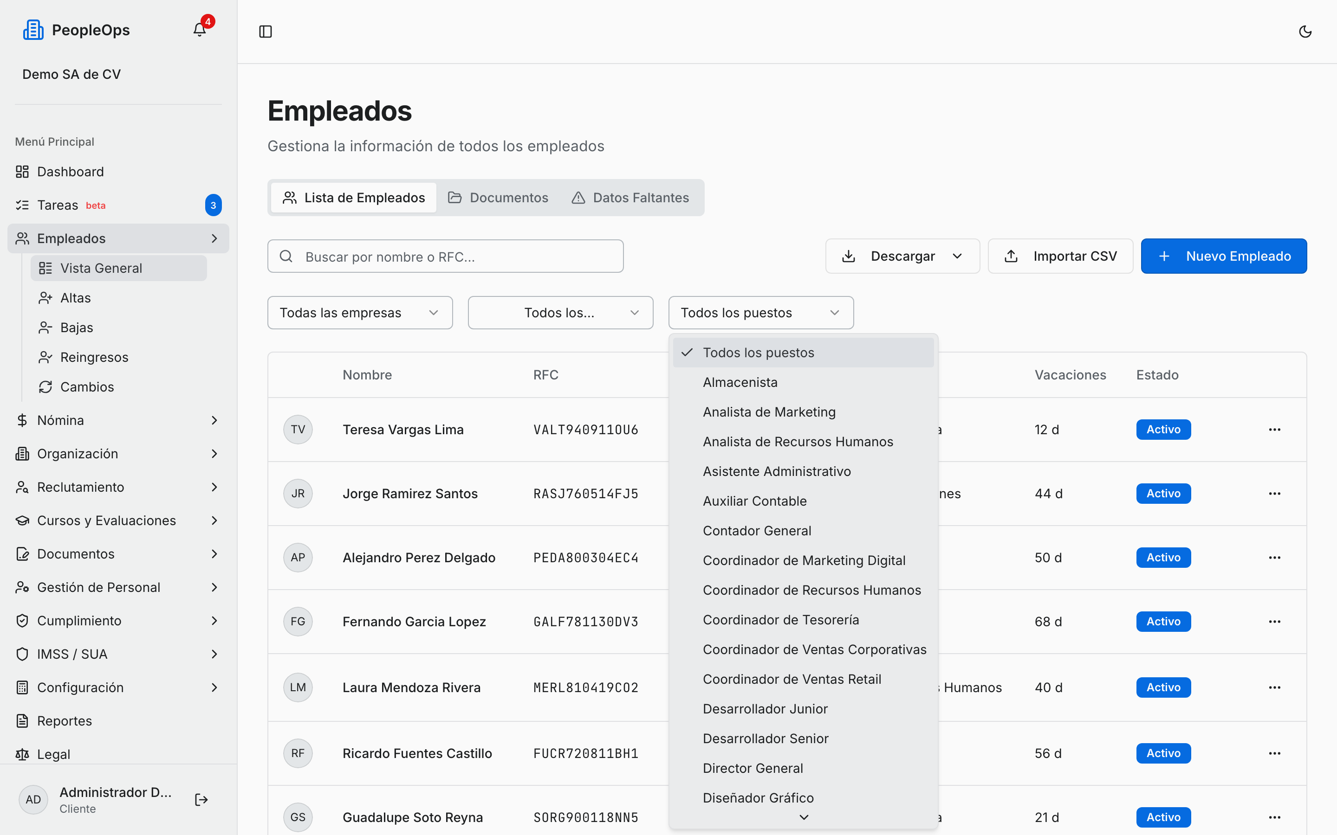This screenshot has width=1337, height=835.
Task: Choose Desarrollador Senior option
Action: 803,739
